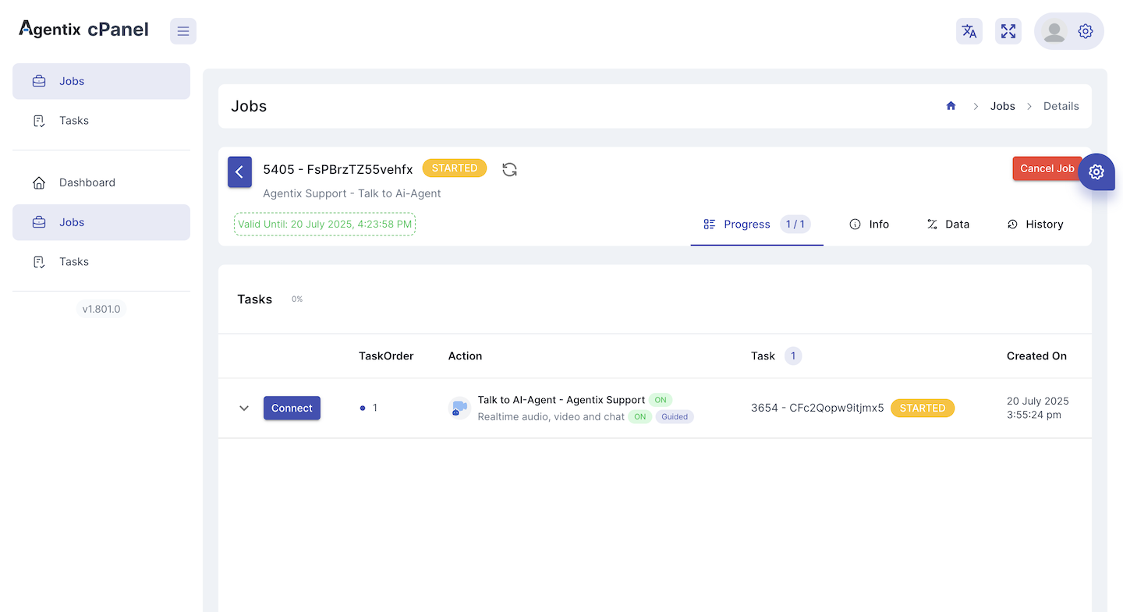The width and height of the screenshot is (1123, 612).
Task: Click the home icon in the breadcrumb
Action: coord(951,105)
